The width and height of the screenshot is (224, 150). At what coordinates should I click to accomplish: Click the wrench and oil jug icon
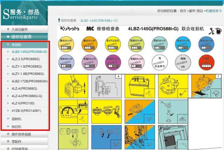[215, 31]
